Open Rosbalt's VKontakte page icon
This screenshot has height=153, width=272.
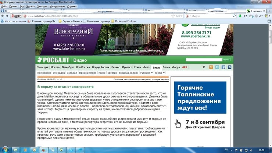pos(229,68)
